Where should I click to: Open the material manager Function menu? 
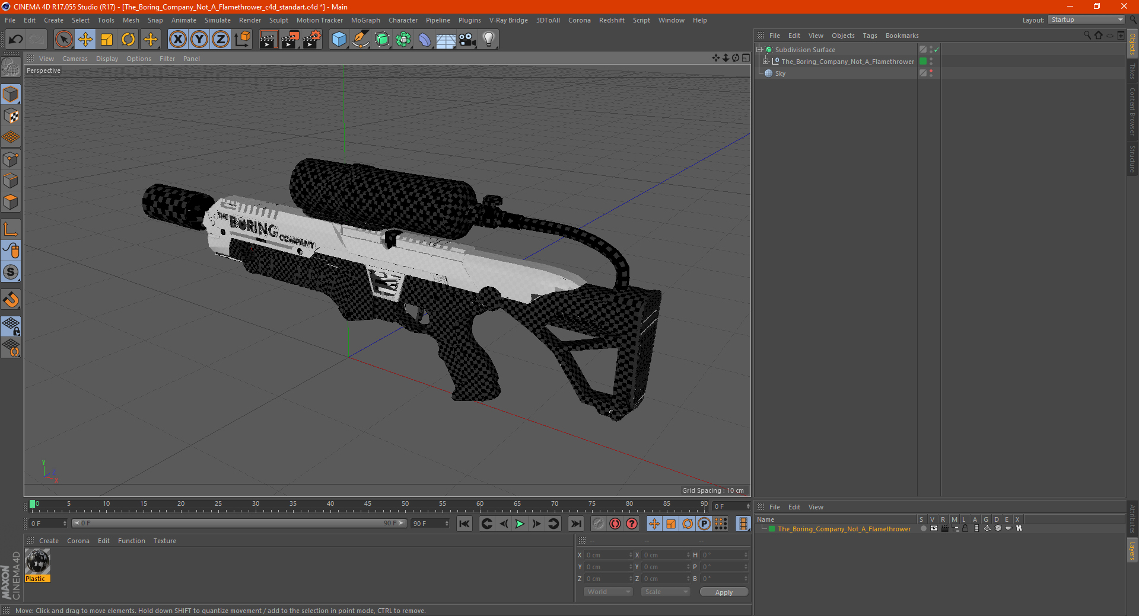click(x=131, y=541)
